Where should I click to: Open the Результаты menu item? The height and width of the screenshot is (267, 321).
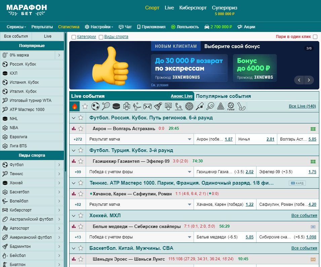tap(42, 27)
